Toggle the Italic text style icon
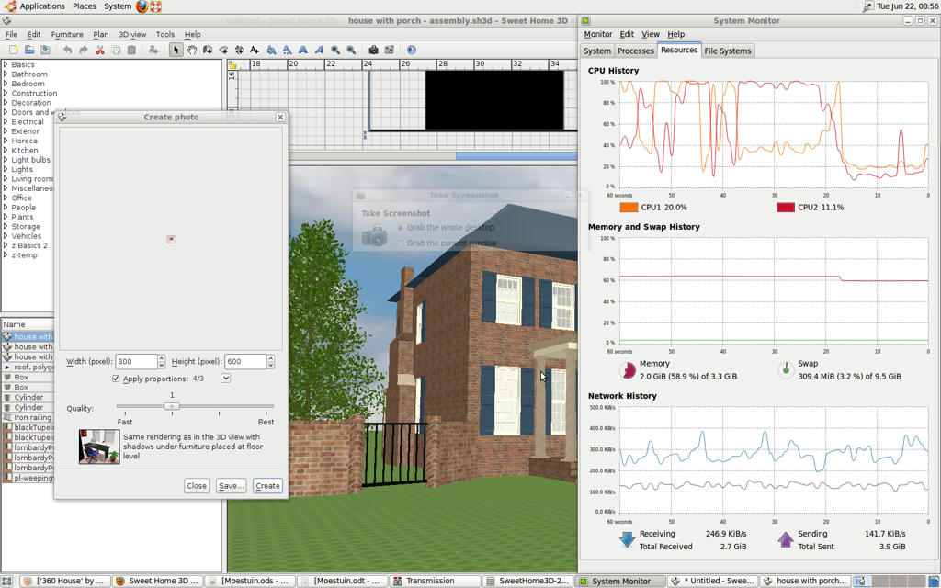The image size is (941, 588). pos(319,50)
